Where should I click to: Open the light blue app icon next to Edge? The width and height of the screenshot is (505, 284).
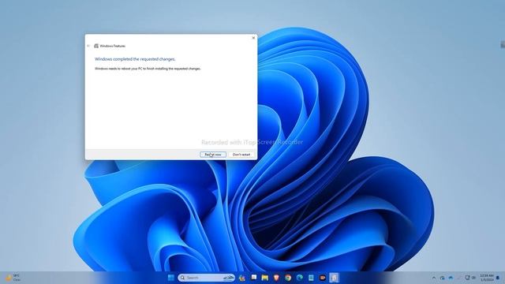pos(311,278)
